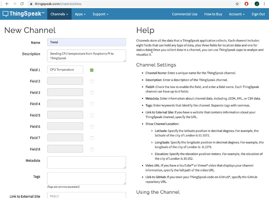This screenshot has height=198, width=269.
Task: Enable the Field 3 checkbox
Action: (x=92, y=93)
